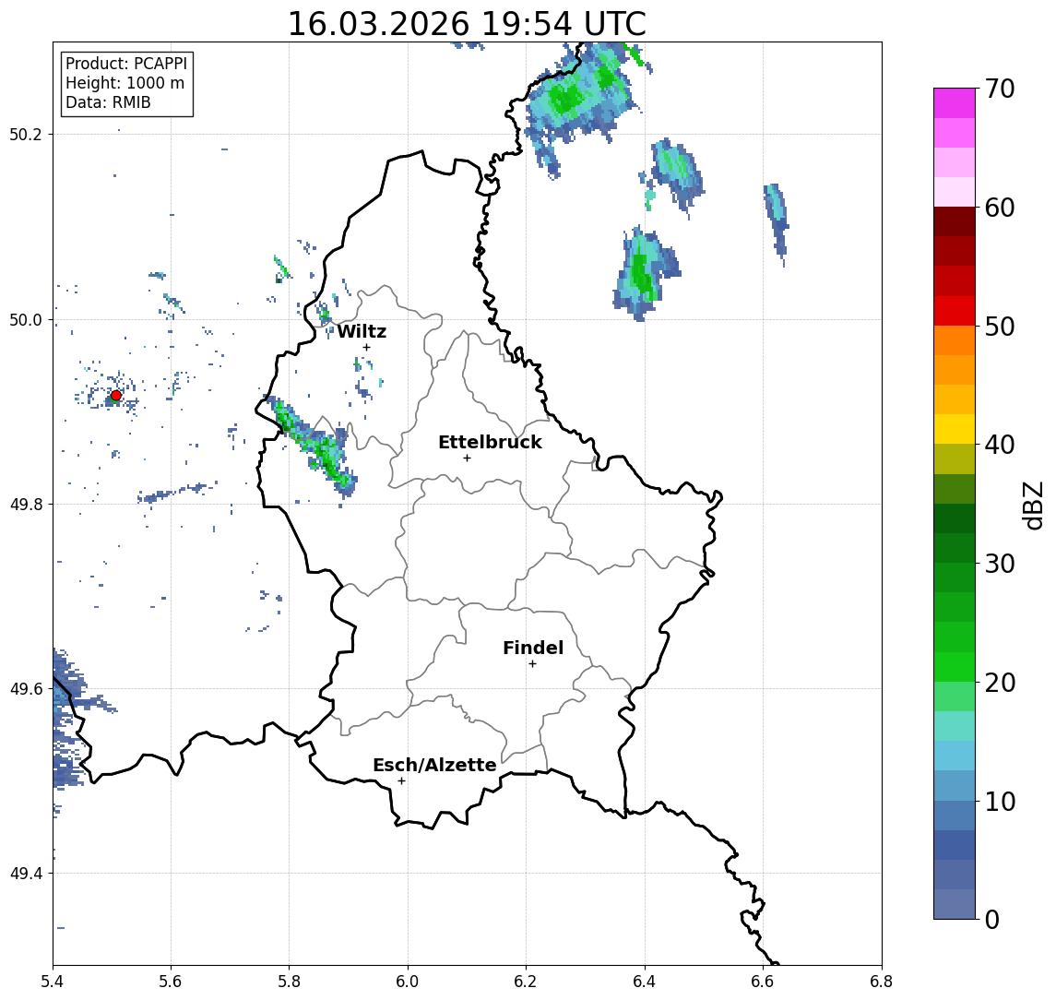Click the Wiltz station cross marker
The width and height of the screenshot is (1056, 1000).
pos(366,347)
